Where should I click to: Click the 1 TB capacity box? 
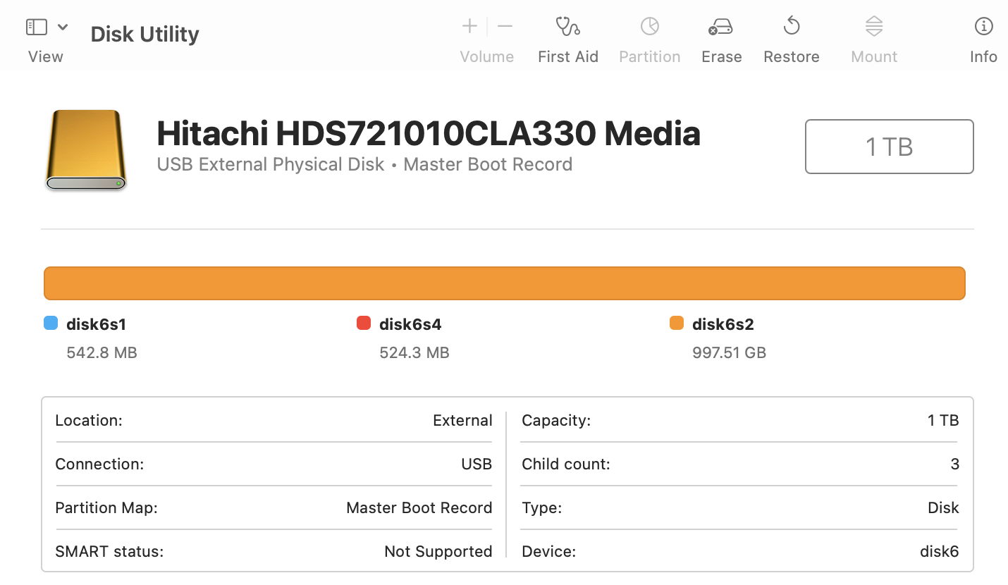[889, 147]
